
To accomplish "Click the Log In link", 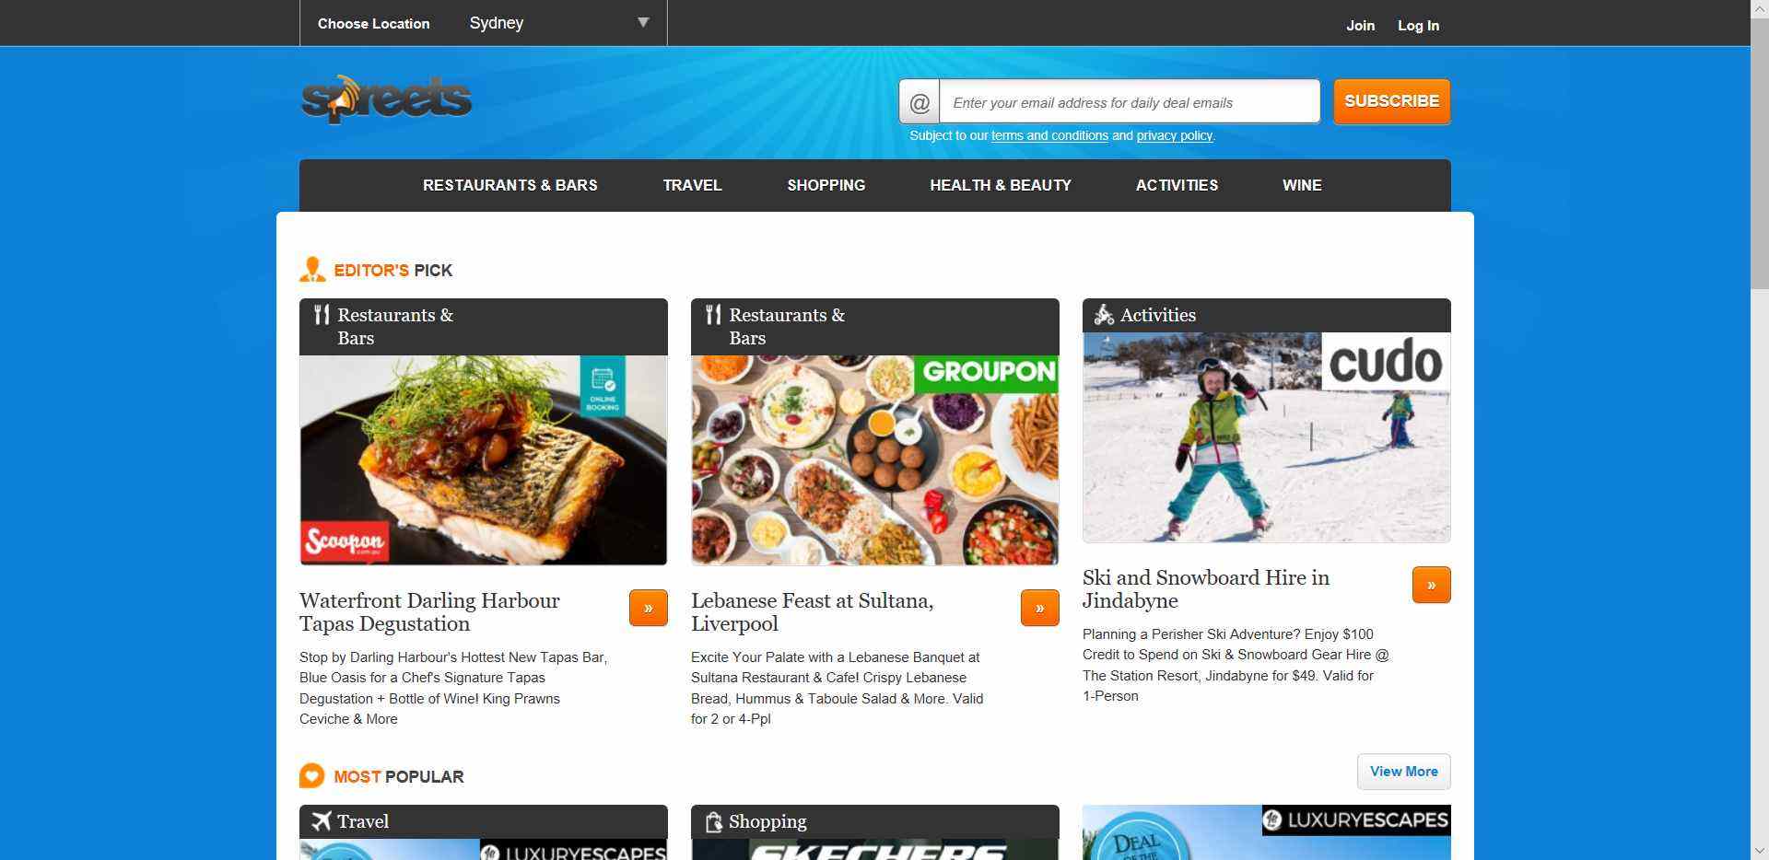I will coord(1418,26).
